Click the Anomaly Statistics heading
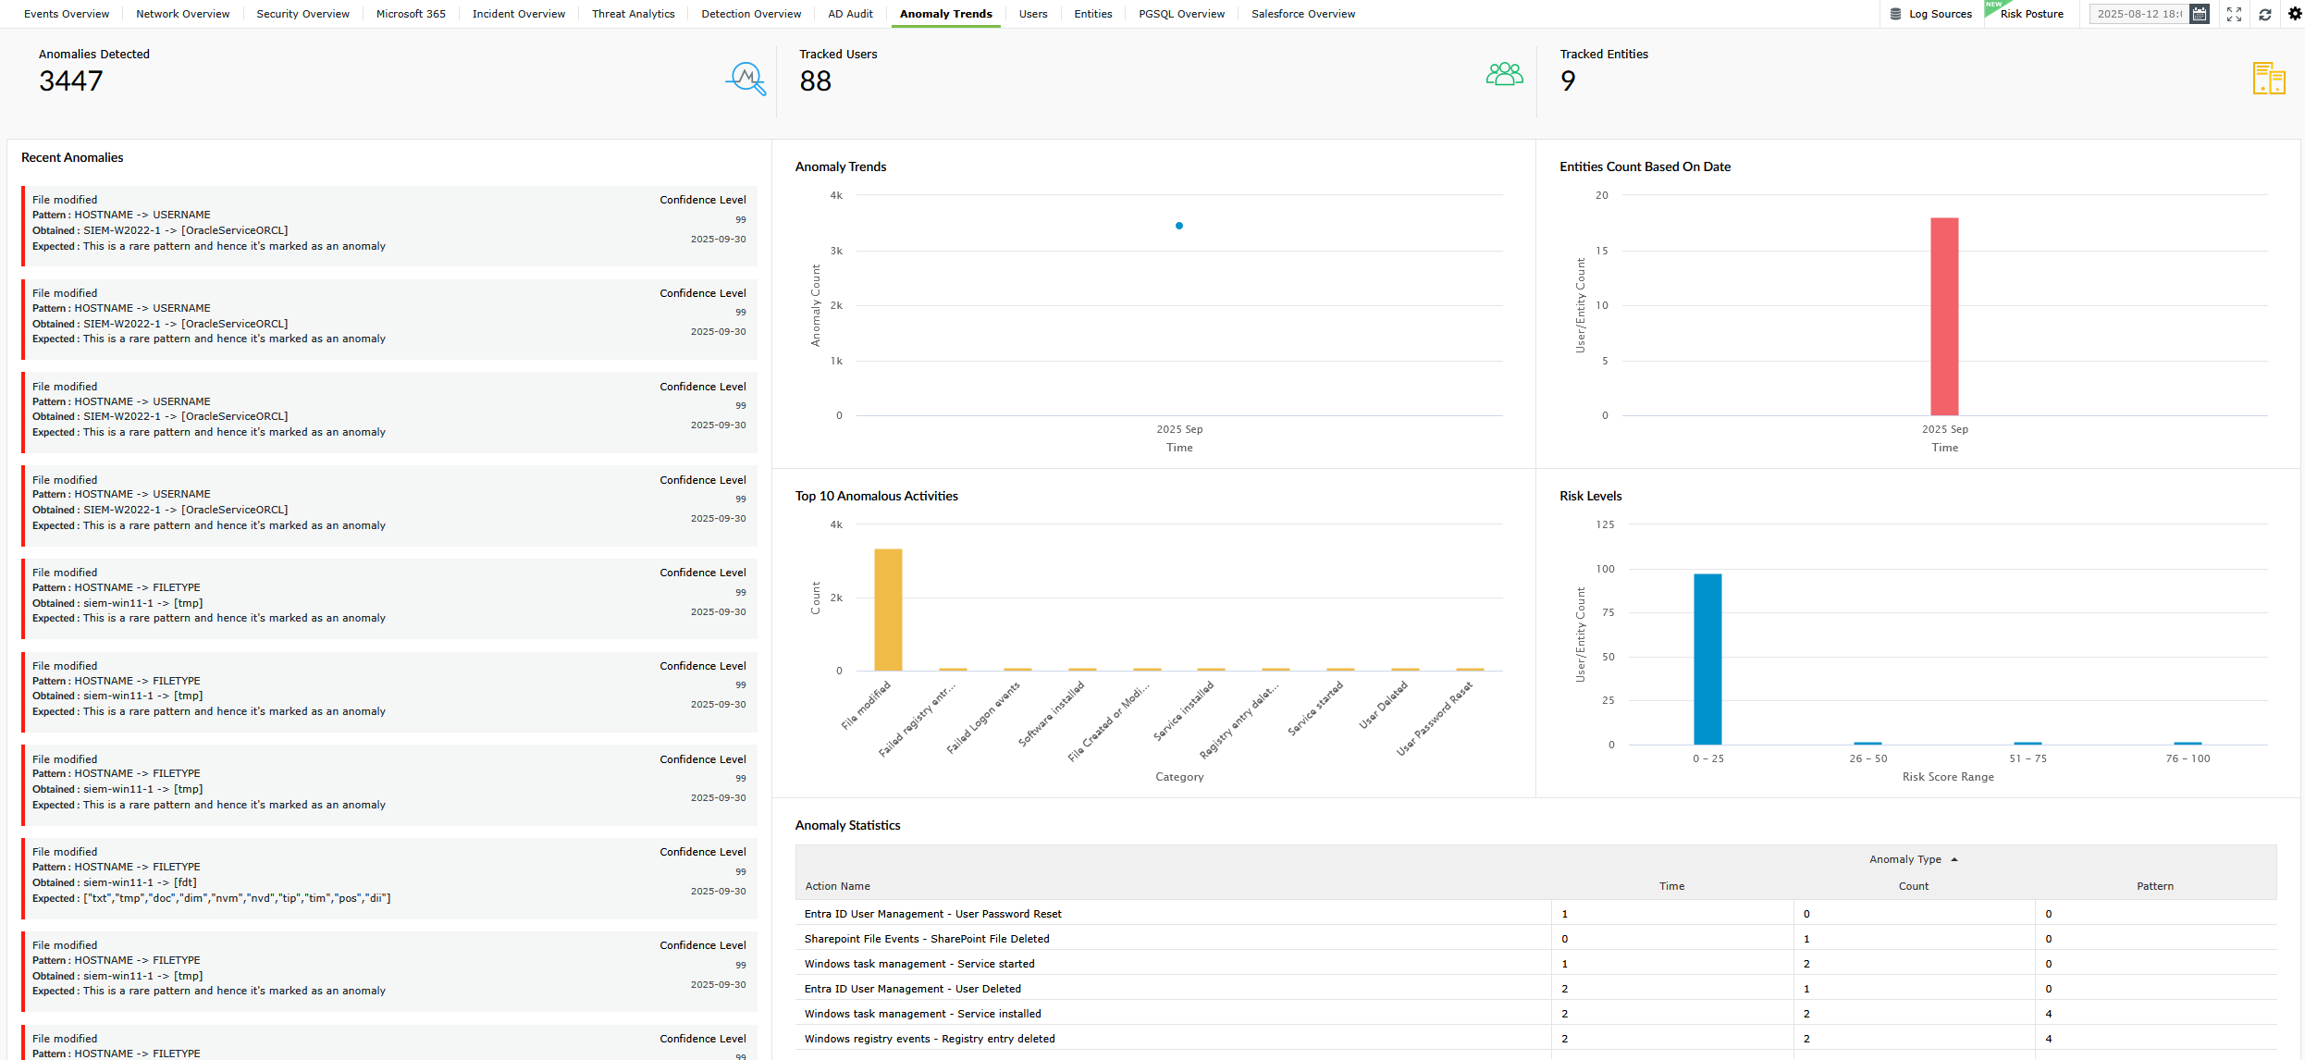The image size is (2305, 1060). [847, 825]
